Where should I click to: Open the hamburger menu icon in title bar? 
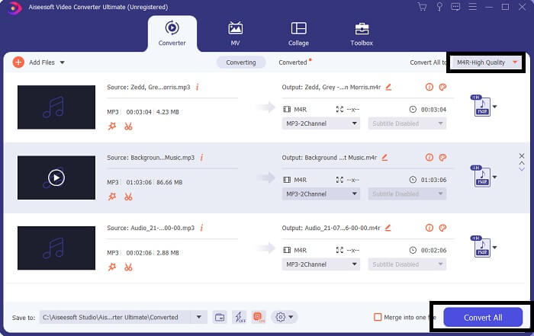pyautogui.click(x=472, y=7)
